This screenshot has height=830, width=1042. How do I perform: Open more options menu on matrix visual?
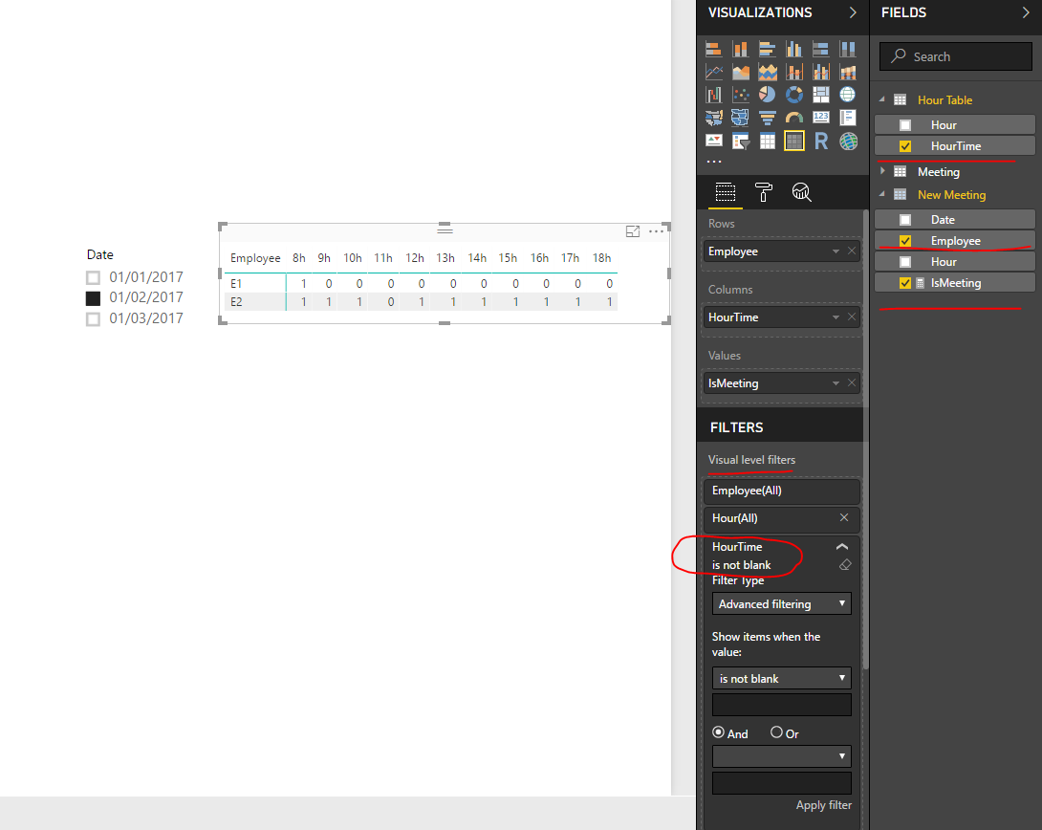click(x=656, y=231)
